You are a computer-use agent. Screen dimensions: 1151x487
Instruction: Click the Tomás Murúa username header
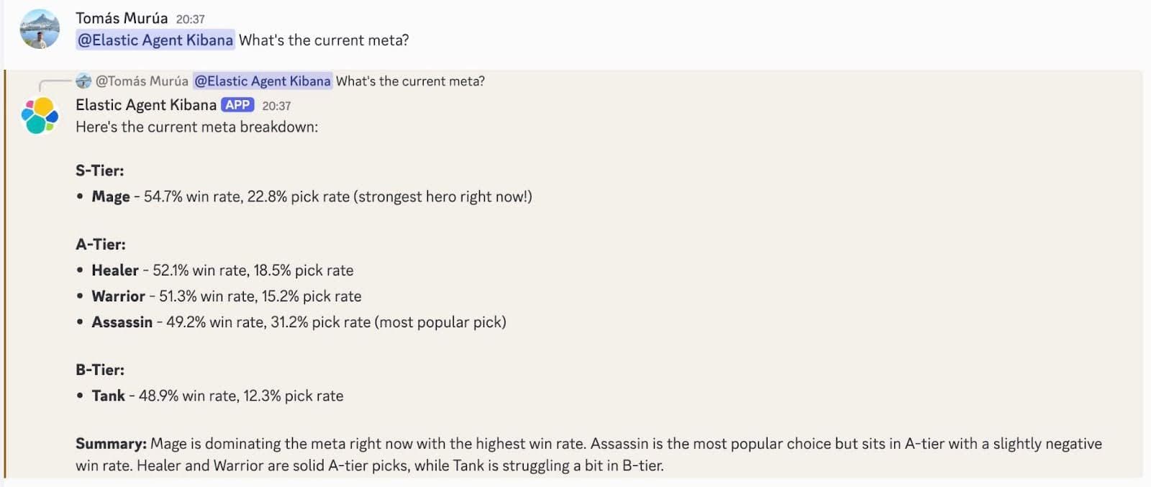click(122, 18)
